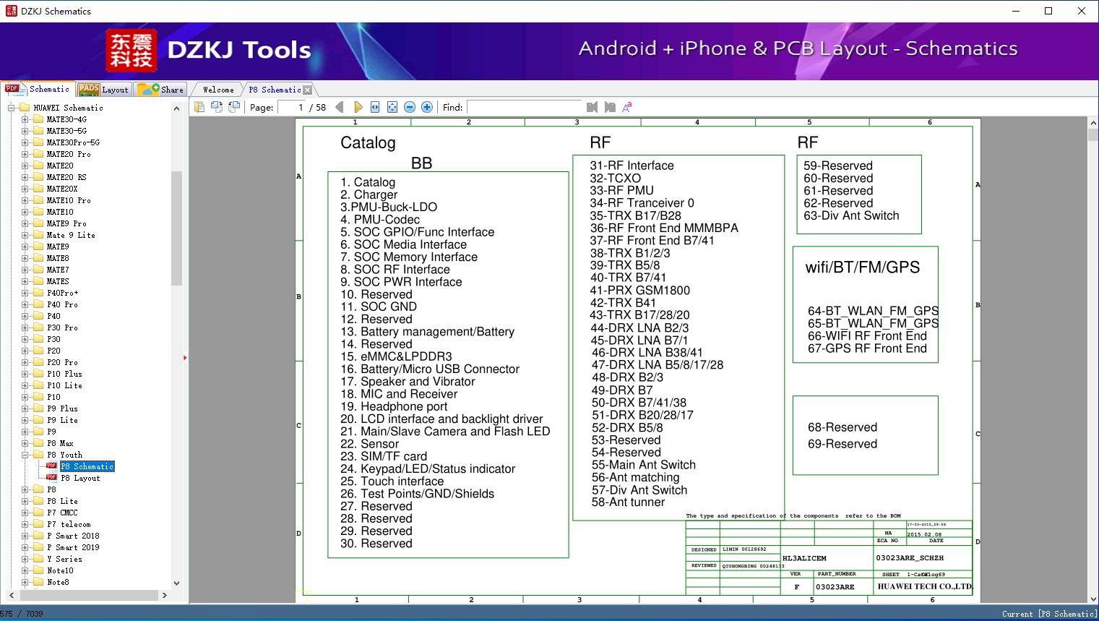Click the page number input field
Viewport: 1099px width, 621px height.
click(291, 107)
